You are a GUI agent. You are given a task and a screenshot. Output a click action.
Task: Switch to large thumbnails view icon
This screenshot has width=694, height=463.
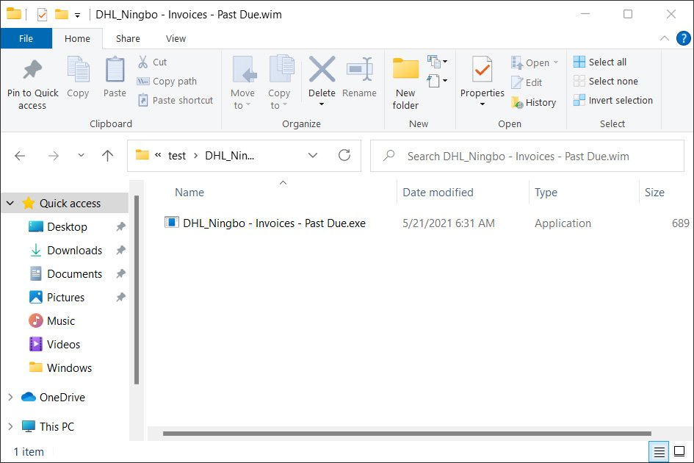[679, 451]
